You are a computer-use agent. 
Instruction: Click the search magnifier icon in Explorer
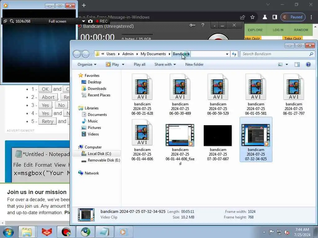(x=311, y=54)
